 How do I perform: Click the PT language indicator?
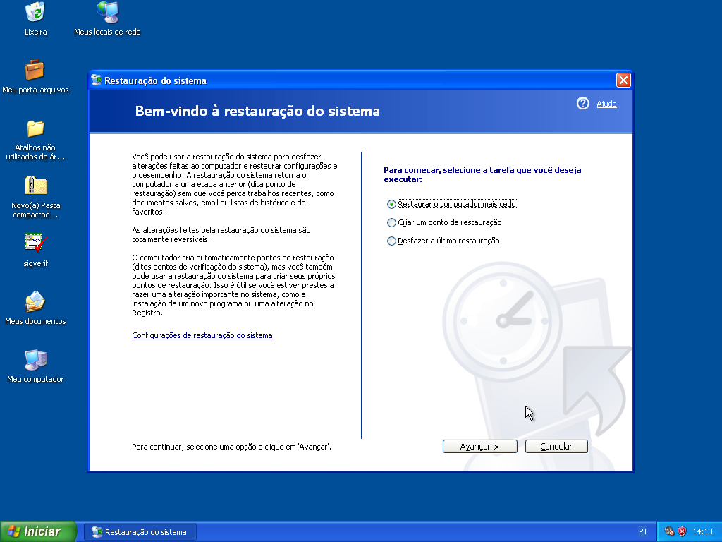[643, 531]
